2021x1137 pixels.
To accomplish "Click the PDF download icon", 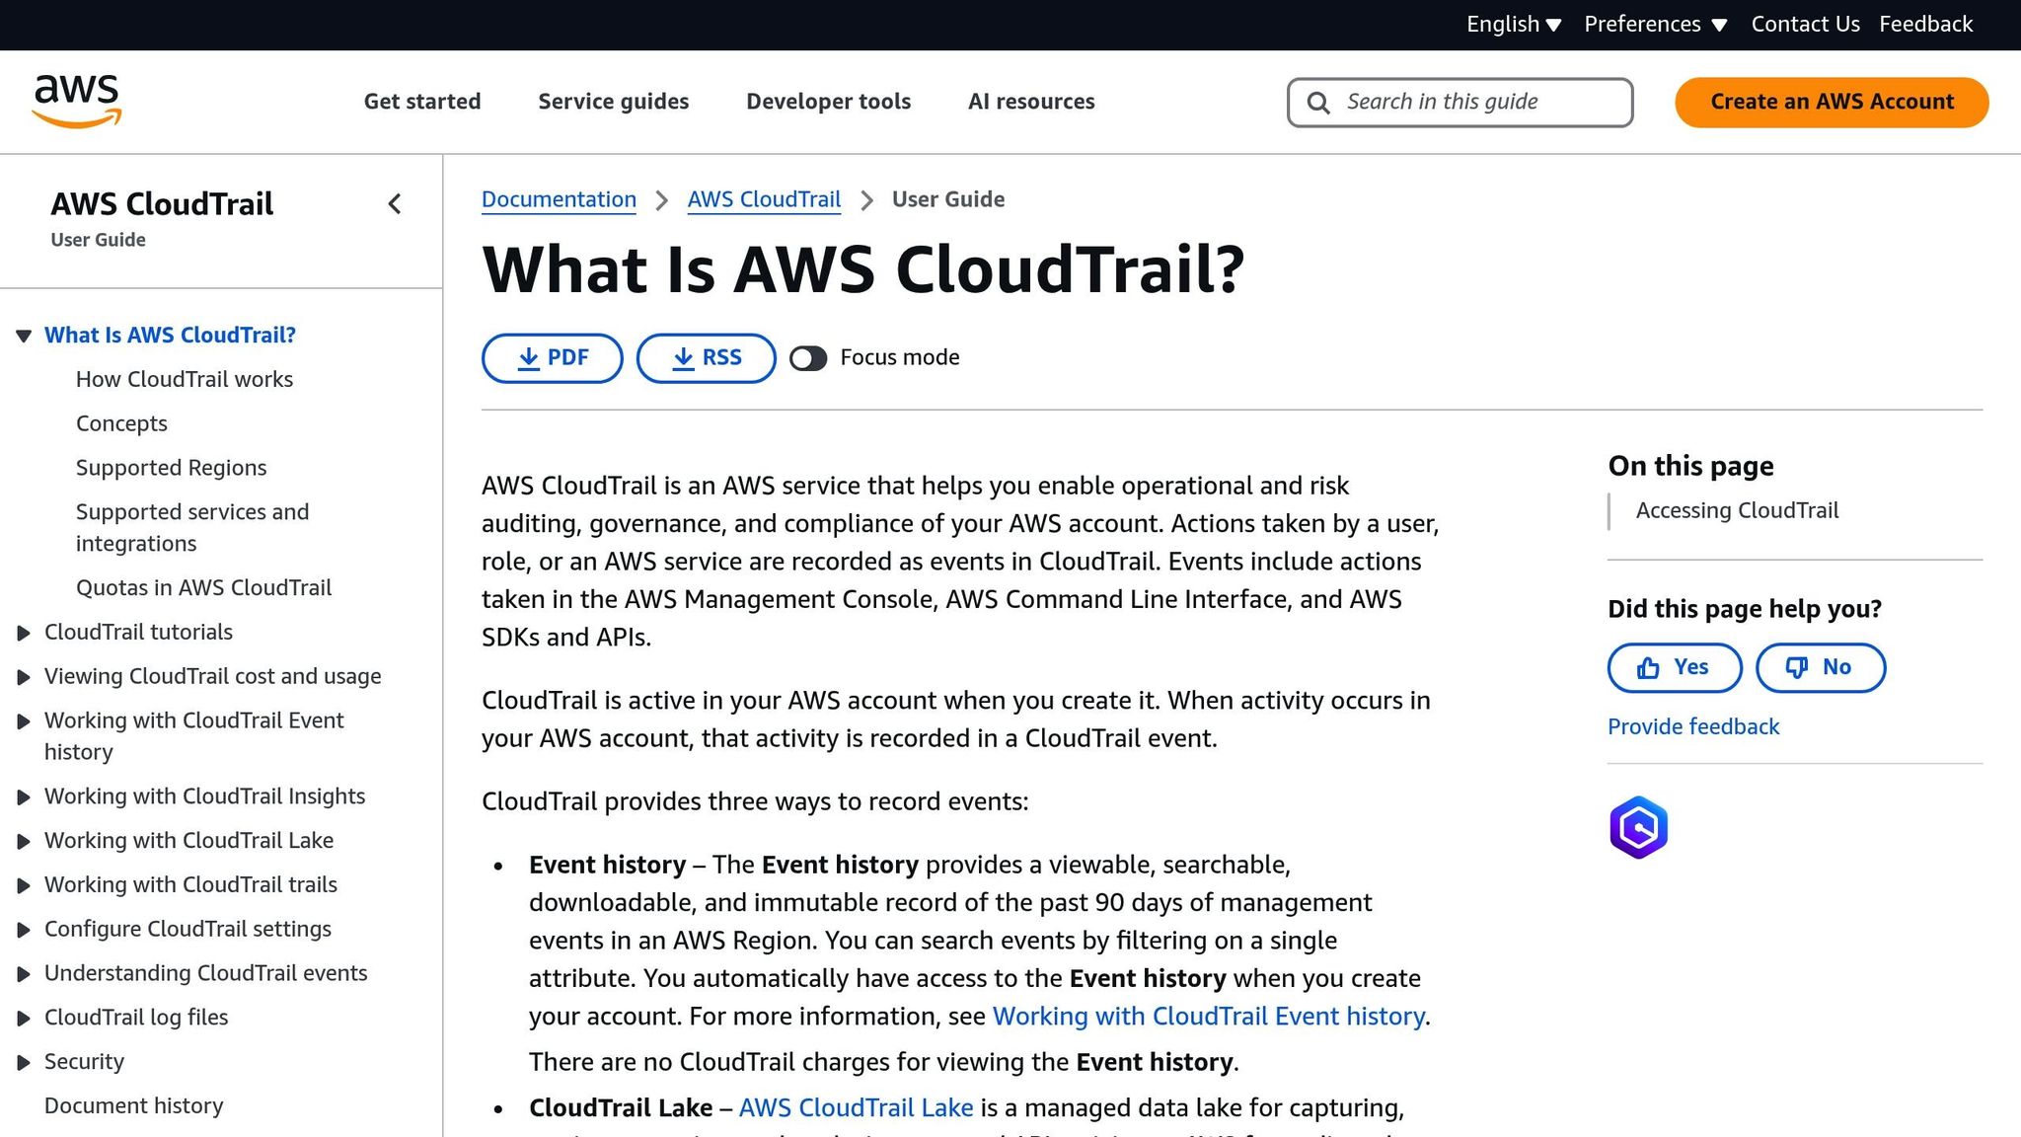I will (x=530, y=357).
